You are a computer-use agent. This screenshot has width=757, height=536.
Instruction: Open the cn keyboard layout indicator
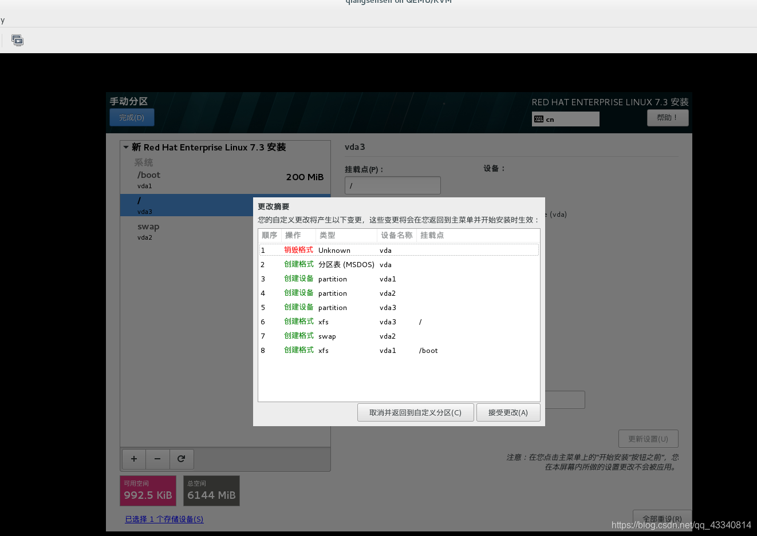coord(566,119)
